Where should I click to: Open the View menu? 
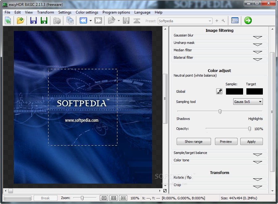click(x=29, y=12)
